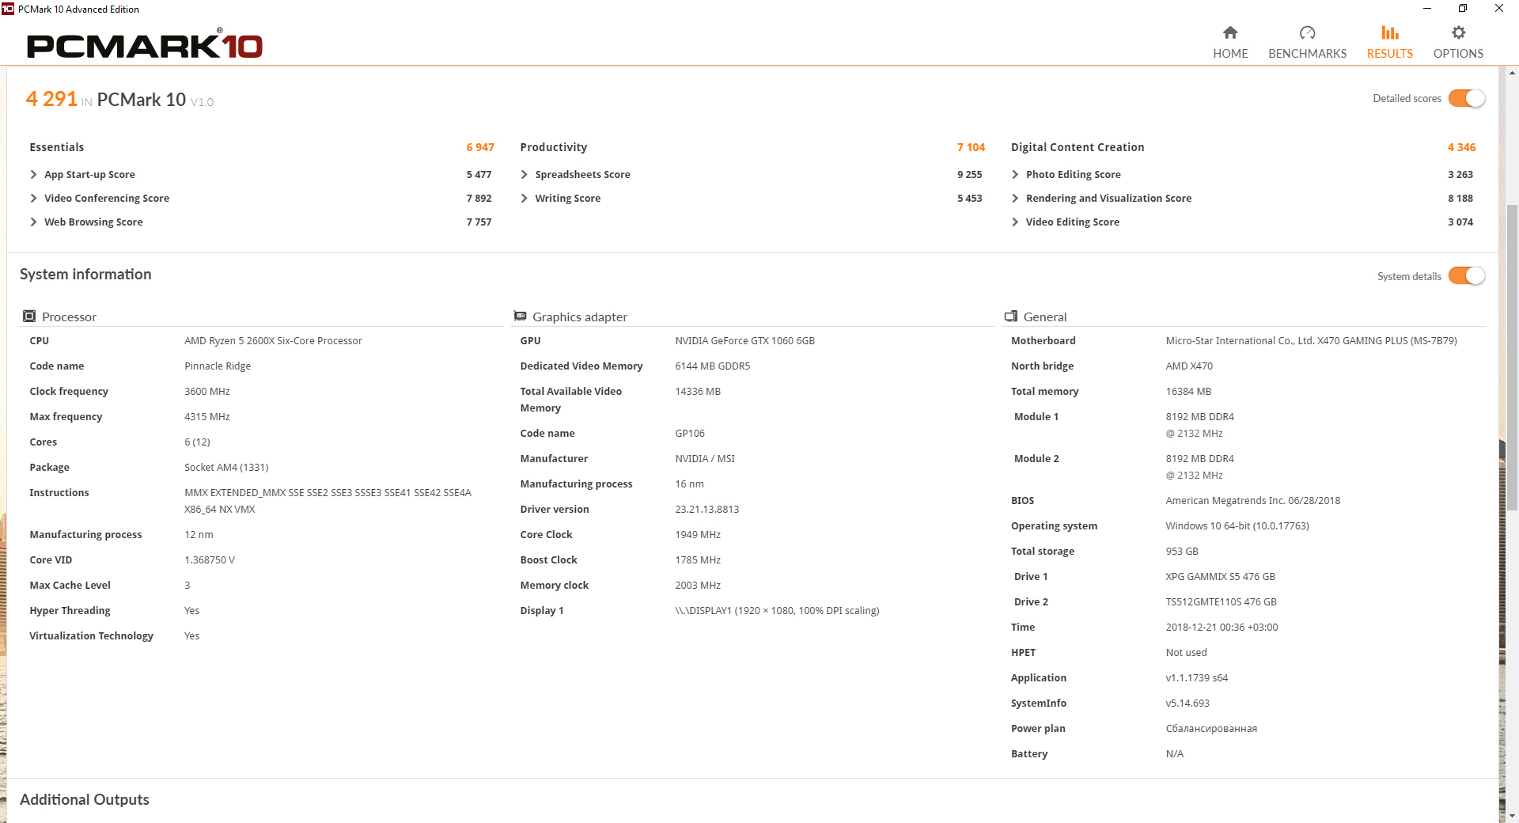1519x823 pixels.
Task: Click the GP106 code name value
Action: [690, 434]
